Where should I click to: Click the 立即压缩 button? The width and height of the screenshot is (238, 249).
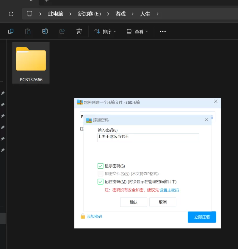(202, 217)
